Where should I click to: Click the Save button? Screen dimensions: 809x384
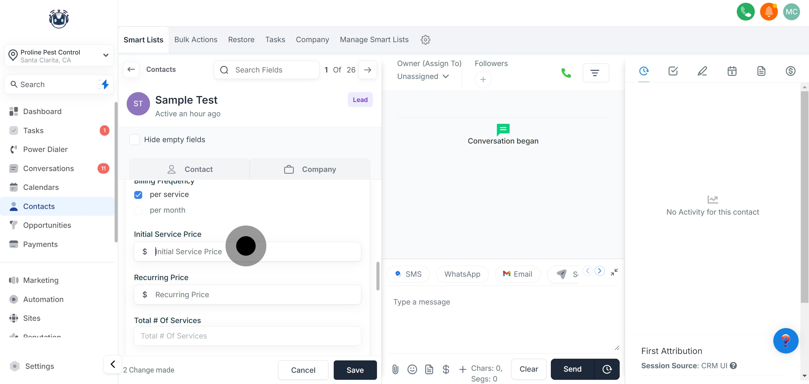(x=355, y=370)
